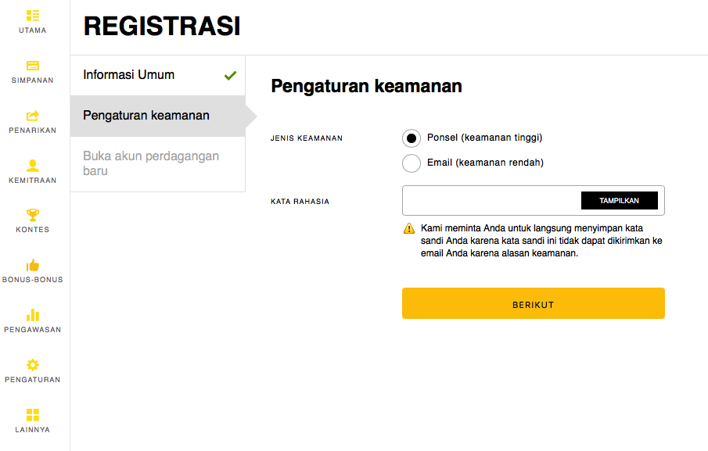Open the Bonus-Bonus thumbs-up icon
Image resolution: width=708 pixels, height=451 pixels.
(33, 265)
